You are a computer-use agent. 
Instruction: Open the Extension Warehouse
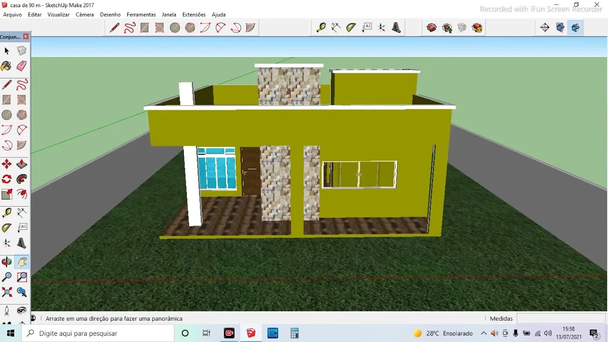477,28
